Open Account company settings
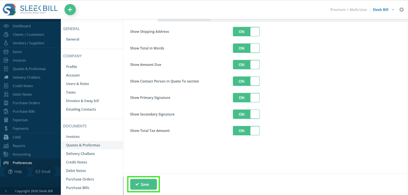Screen dimensions: 408x195 click(x=73, y=75)
